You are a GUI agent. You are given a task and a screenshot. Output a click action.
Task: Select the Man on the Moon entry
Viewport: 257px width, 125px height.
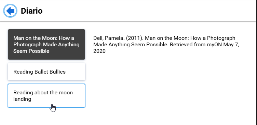tap(46, 44)
